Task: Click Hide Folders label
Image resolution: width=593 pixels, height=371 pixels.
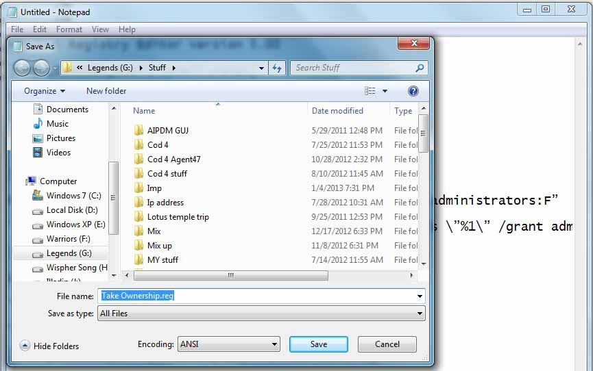Action: click(x=56, y=346)
